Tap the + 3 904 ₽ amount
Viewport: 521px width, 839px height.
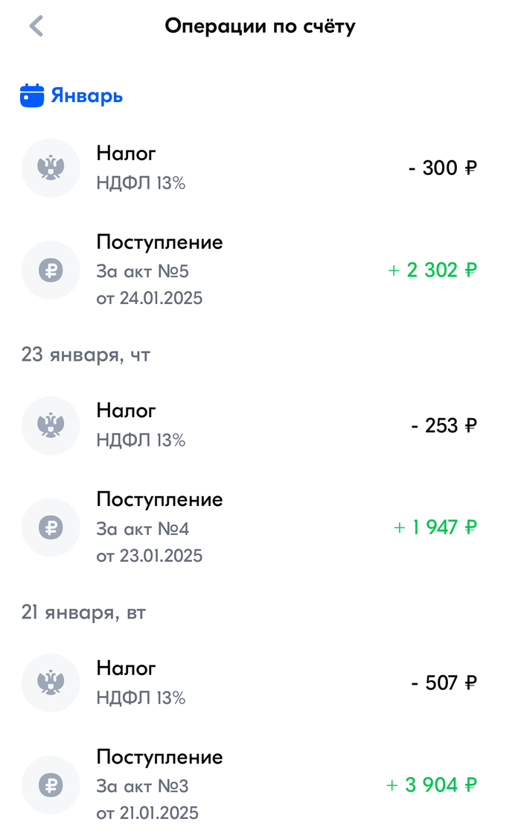tap(432, 785)
